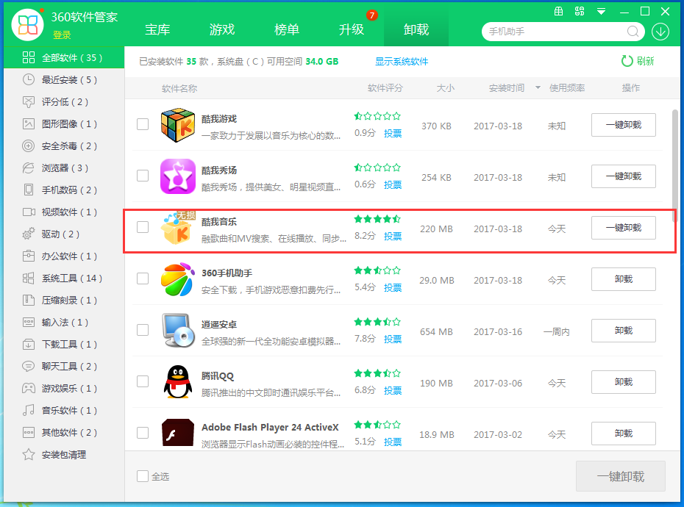
Task: Click the 登录 login link
Action: [62, 35]
